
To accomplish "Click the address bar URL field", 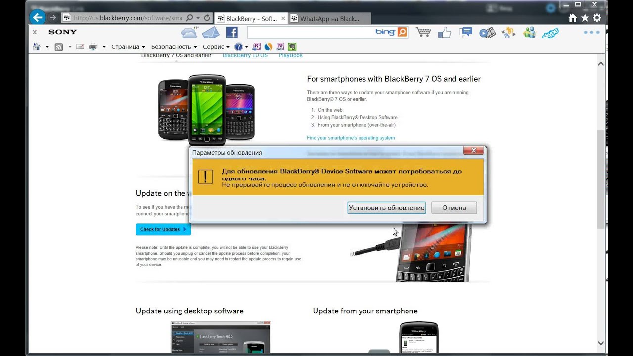I will 128,18.
